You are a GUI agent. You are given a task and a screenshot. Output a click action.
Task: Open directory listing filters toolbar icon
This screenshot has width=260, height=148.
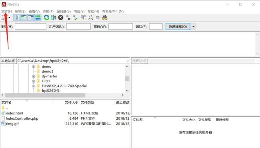point(84,18)
